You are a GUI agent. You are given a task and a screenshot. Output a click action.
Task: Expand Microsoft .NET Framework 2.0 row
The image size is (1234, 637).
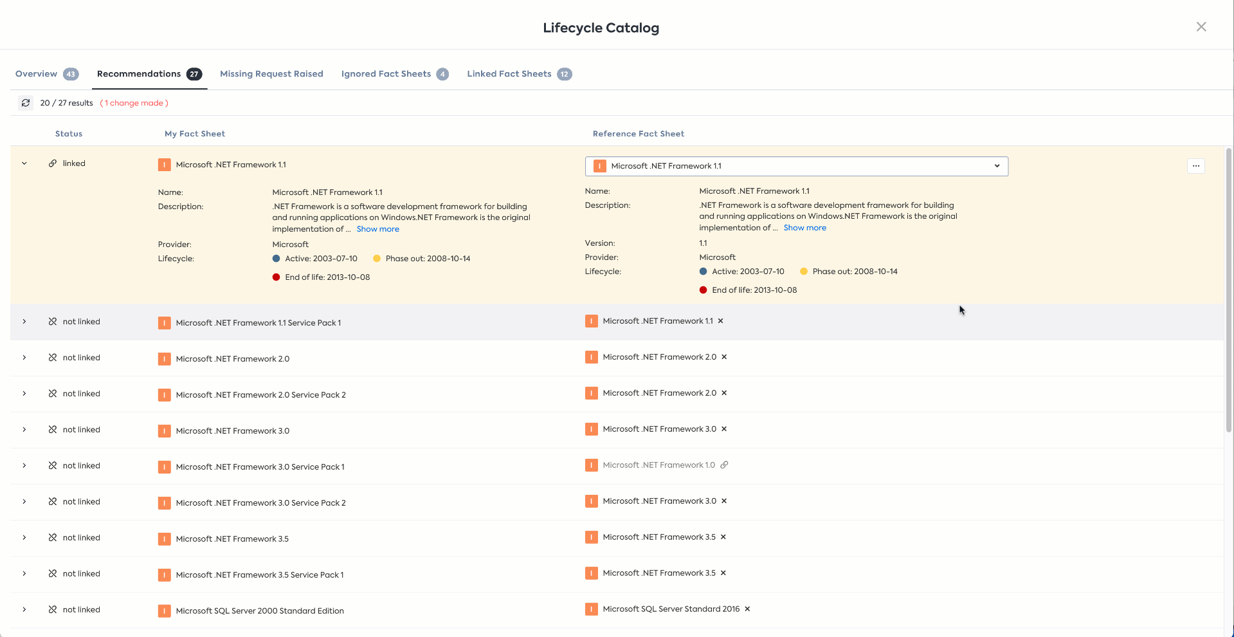[24, 358]
